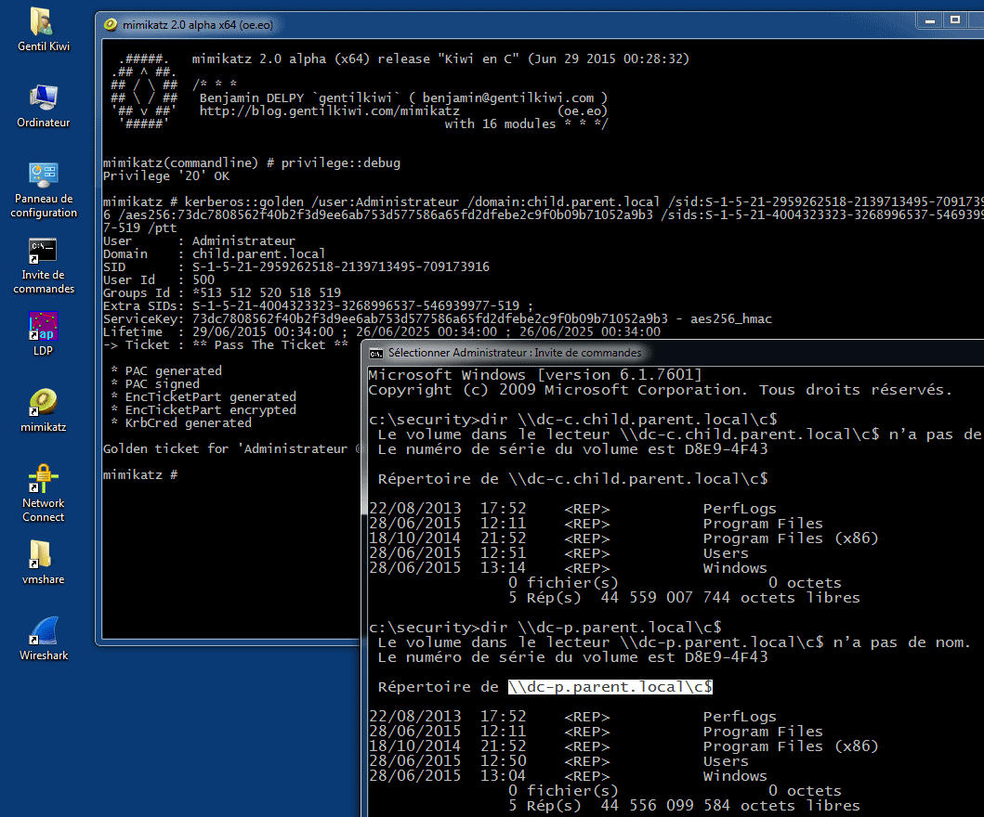Click the SID value S-1-5-21-2959262518-2139713495-709173916

(340, 267)
